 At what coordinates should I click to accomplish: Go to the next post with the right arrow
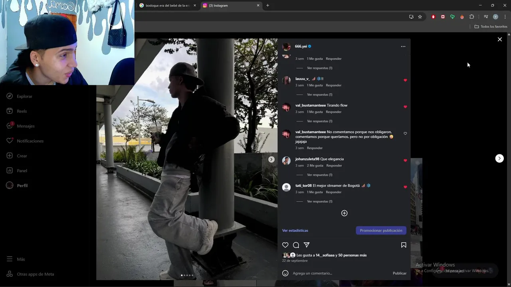pyautogui.click(x=499, y=158)
